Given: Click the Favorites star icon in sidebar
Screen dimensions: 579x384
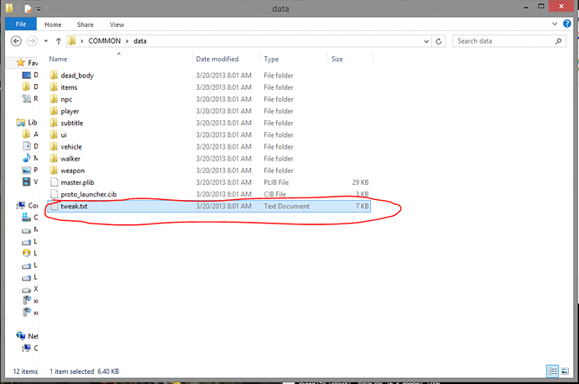Looking at the screenshot, I should pos(23,63).
